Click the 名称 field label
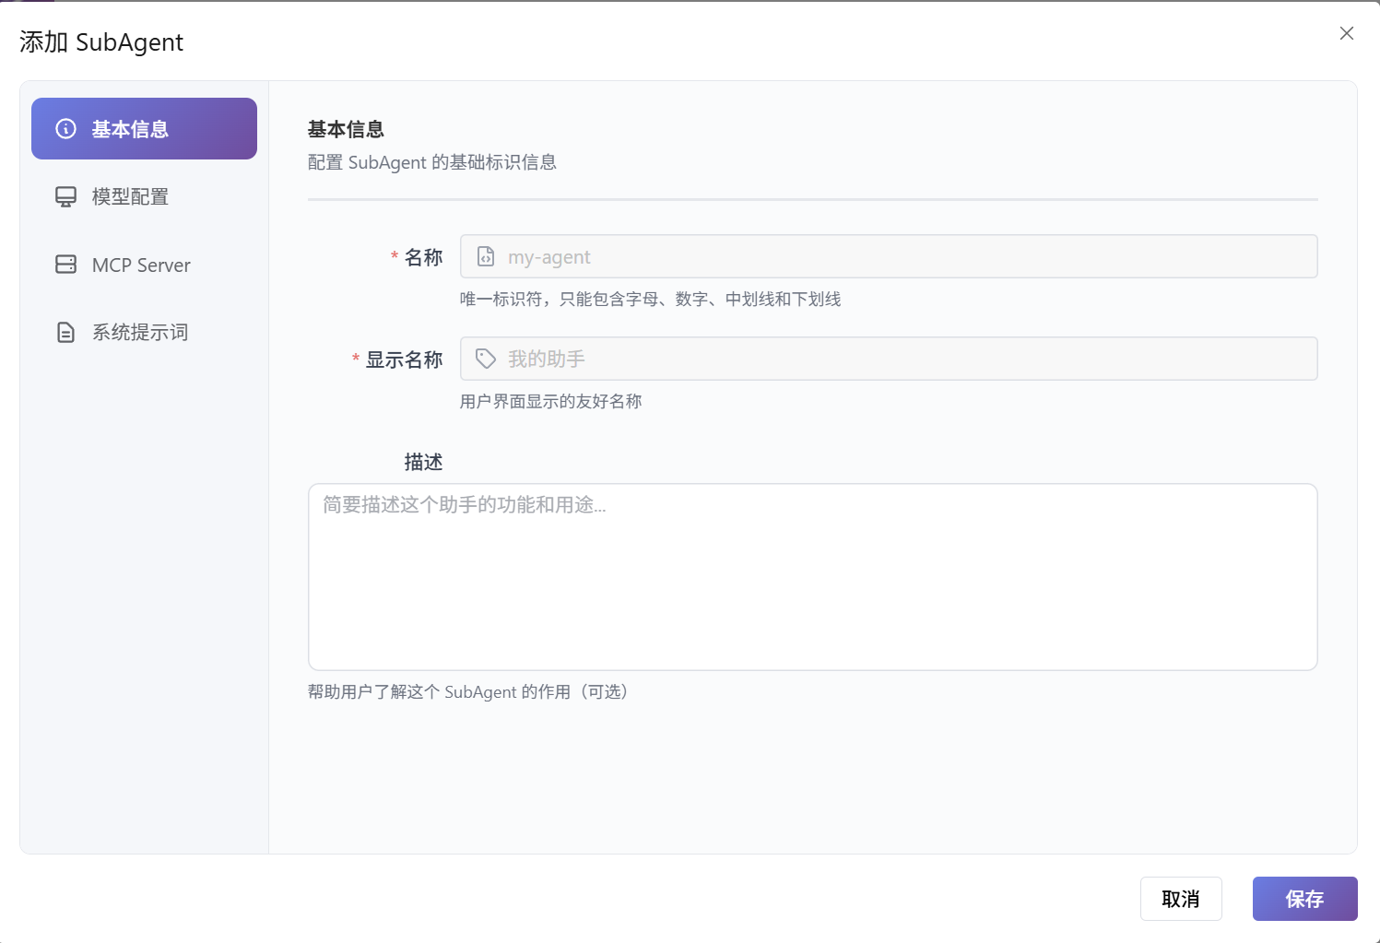This screenshot has width=1380, height=943. pyautogui.click(x=423, y=258)
